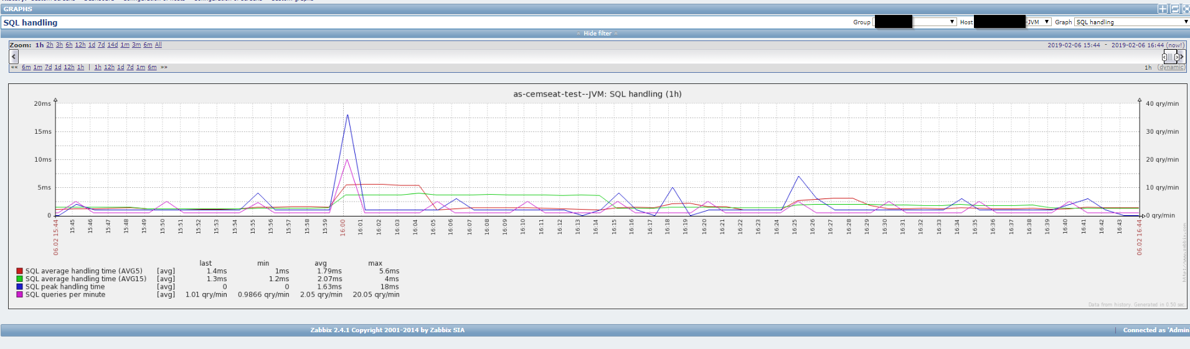Screen dimensions: 1190x349
Task: Click the graph title as-cemseat-test--JVM: SQL handling (1h)
Action: [x=597, y=94]
